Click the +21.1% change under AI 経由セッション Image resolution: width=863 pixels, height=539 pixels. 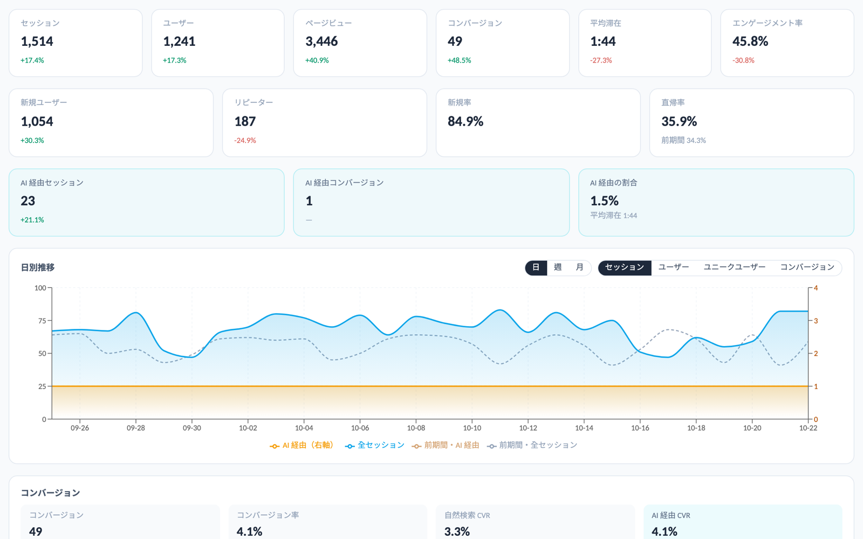[32, 220]
